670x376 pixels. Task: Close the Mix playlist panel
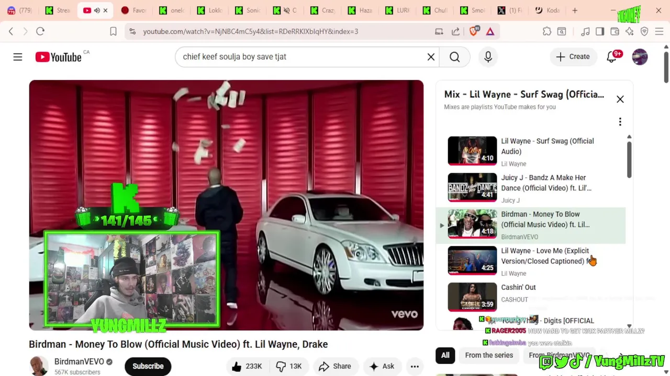pyautogui.click(x=620, y=99)
